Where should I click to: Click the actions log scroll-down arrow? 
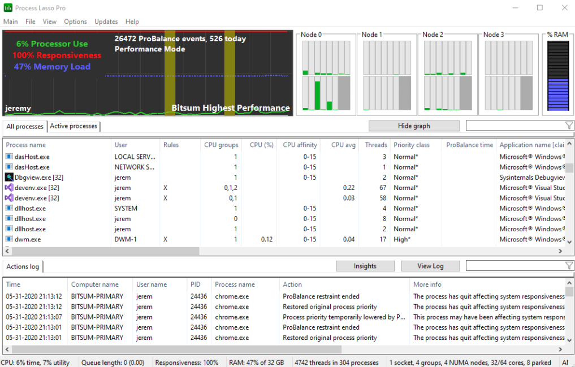tap(569, 340)
